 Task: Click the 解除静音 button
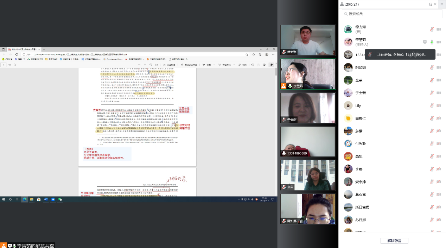tap(394, 241)
